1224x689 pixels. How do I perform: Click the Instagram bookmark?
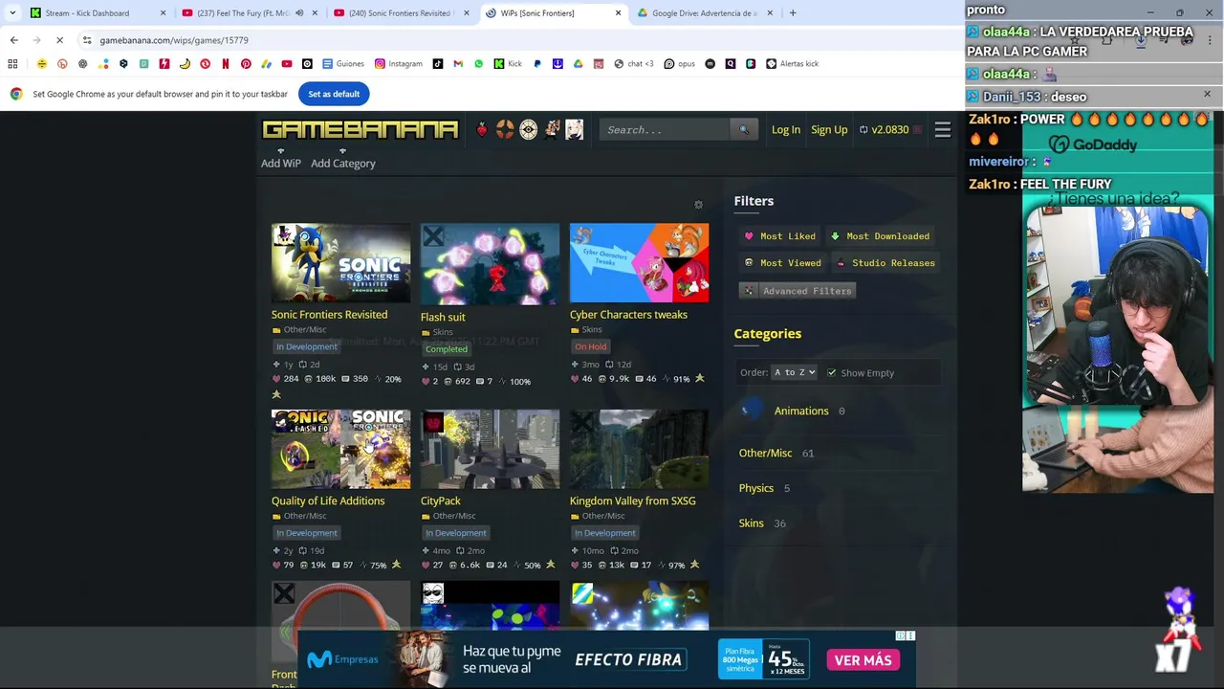pos(399,63)
